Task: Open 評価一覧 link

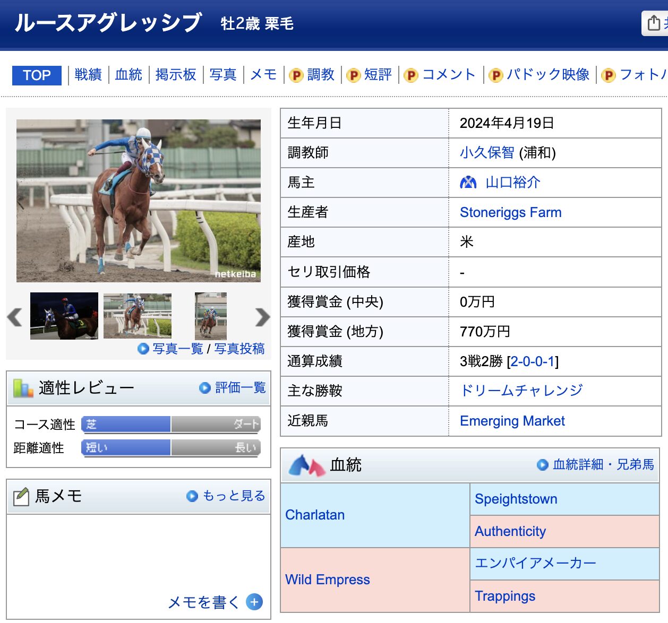Action: pyautogui.click(x=241, y=388)
